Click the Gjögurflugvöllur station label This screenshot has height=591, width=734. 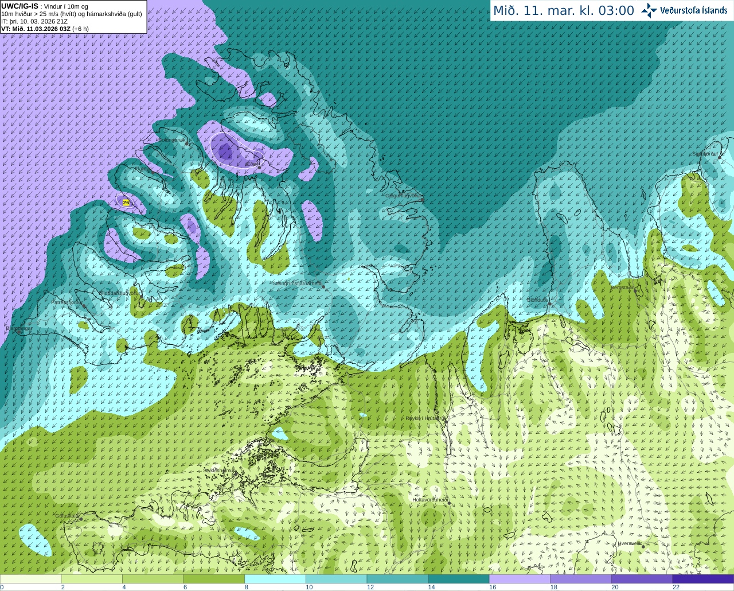404,196
